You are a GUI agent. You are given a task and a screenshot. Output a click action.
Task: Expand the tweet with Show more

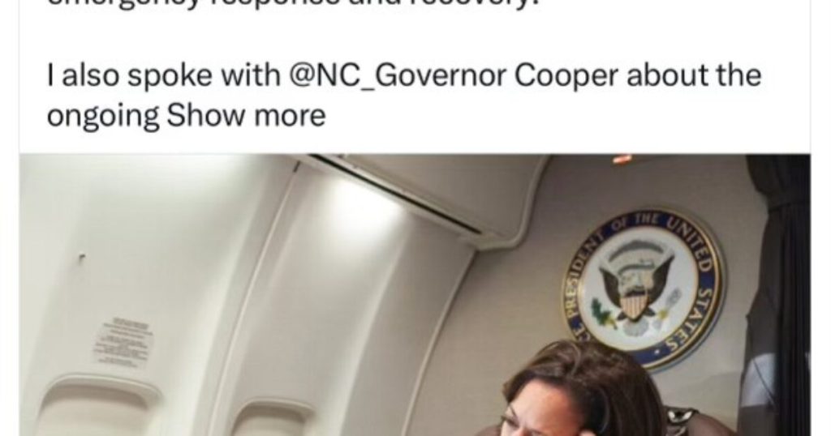coord(246,116)
